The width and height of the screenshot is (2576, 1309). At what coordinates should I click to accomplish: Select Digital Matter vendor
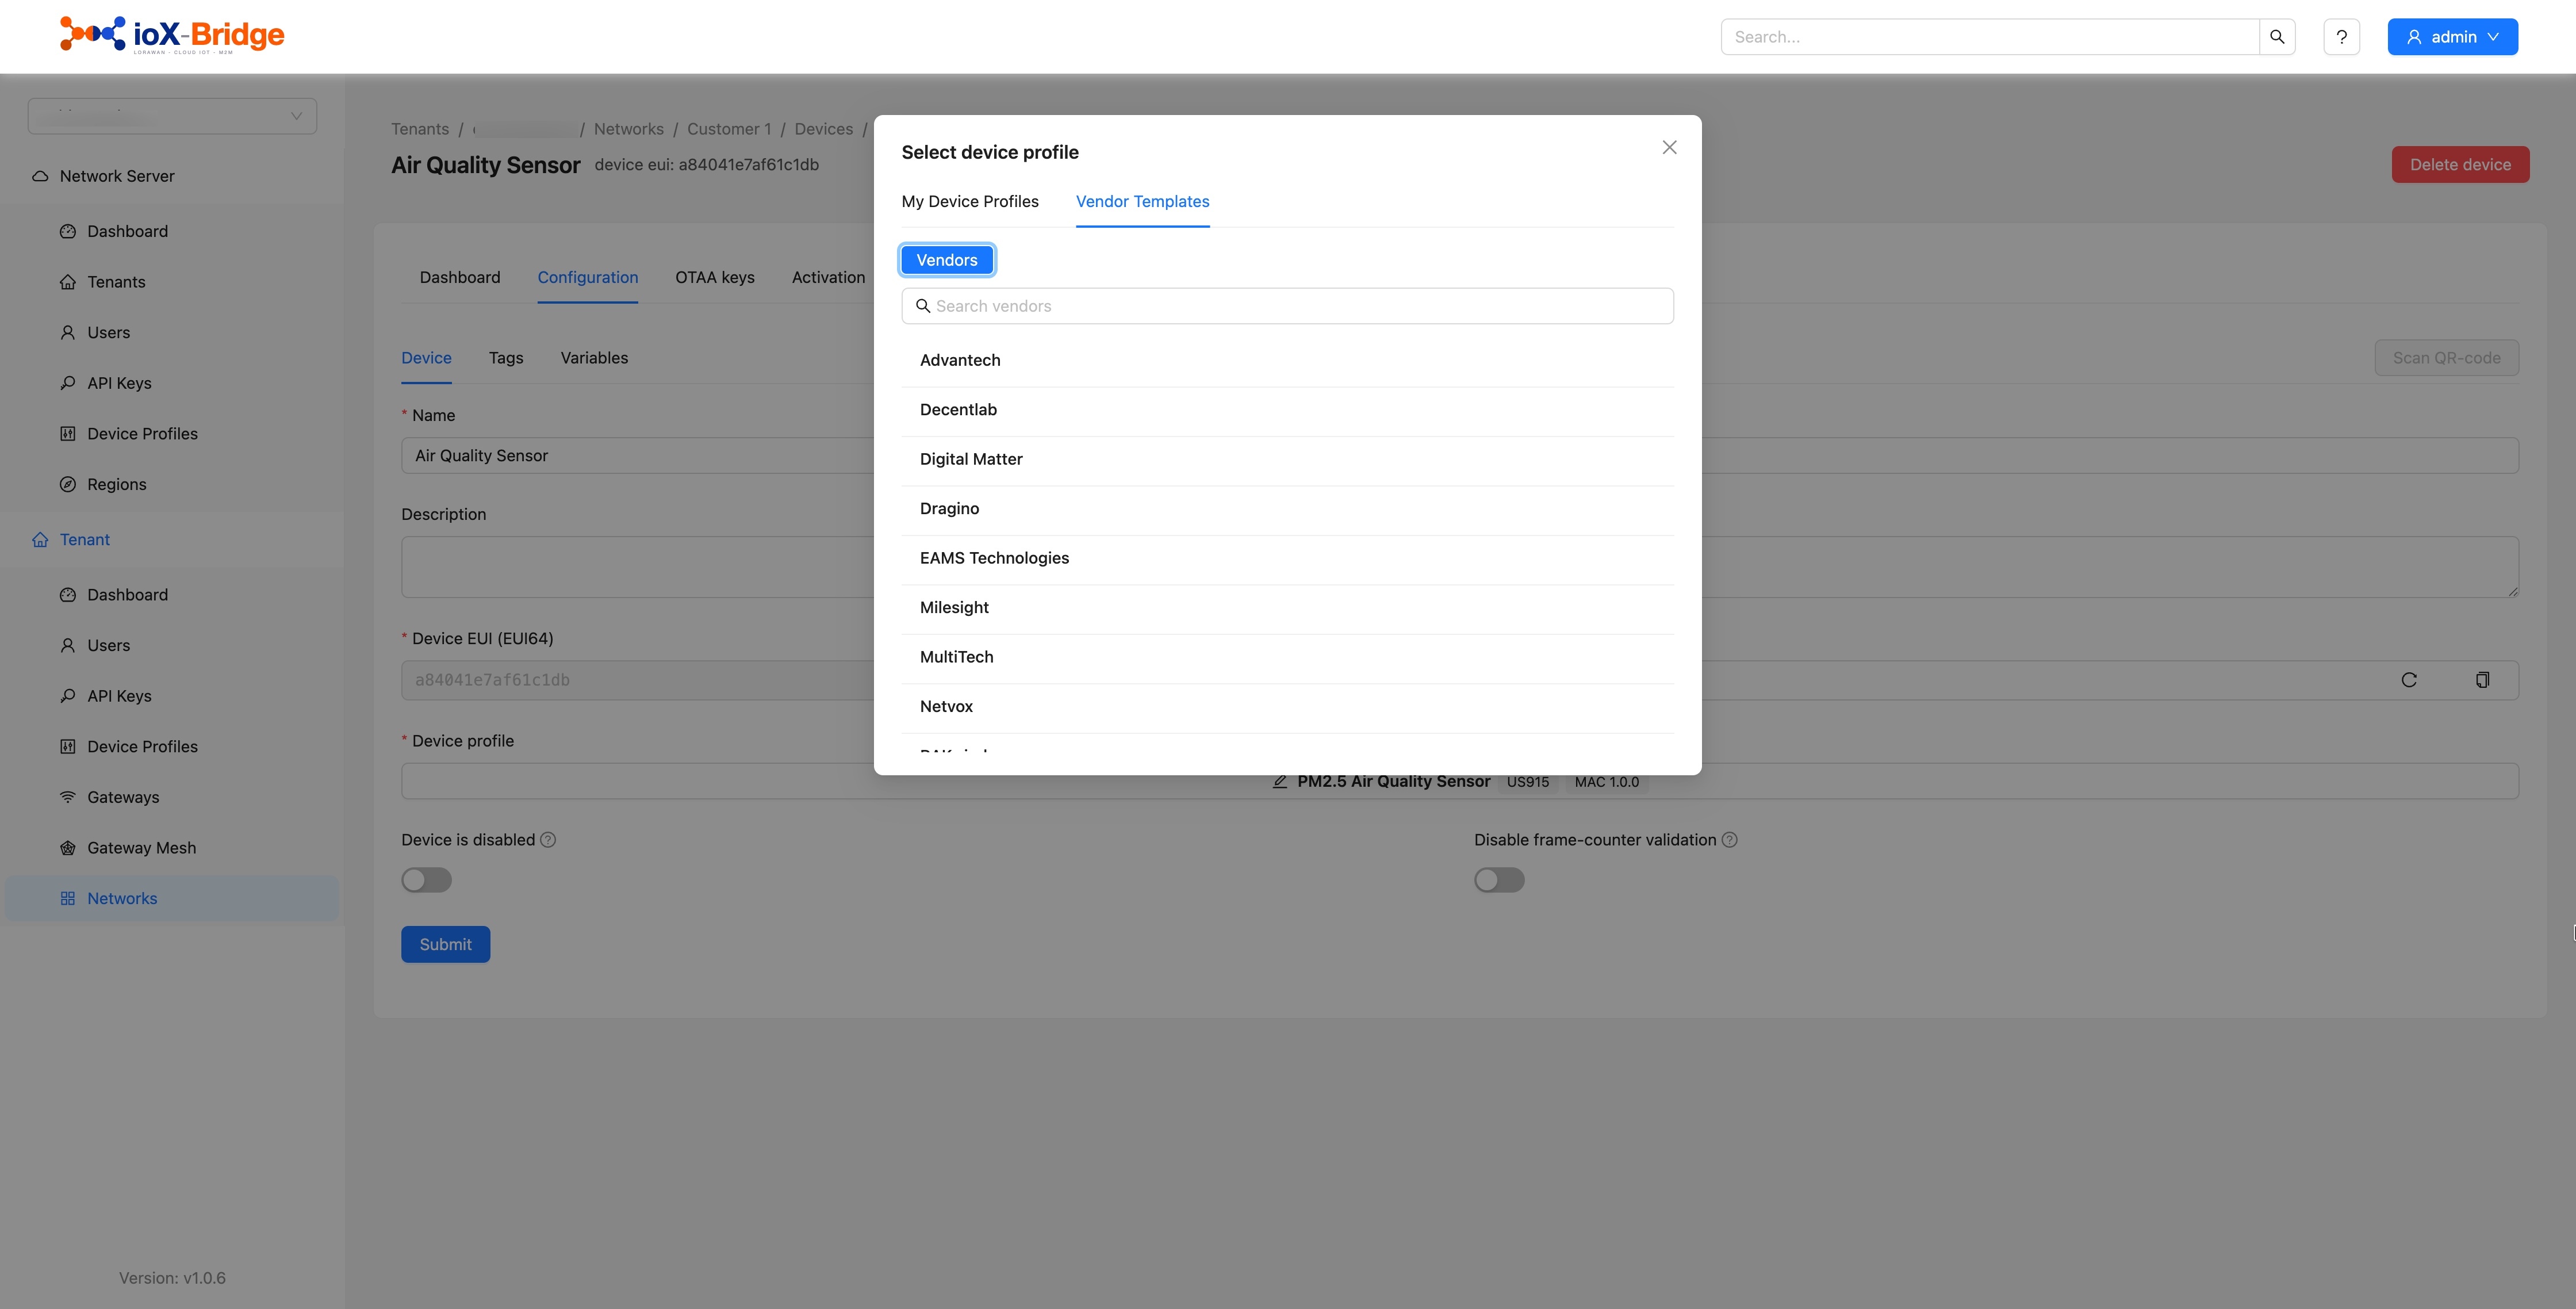pos(1287,459)
